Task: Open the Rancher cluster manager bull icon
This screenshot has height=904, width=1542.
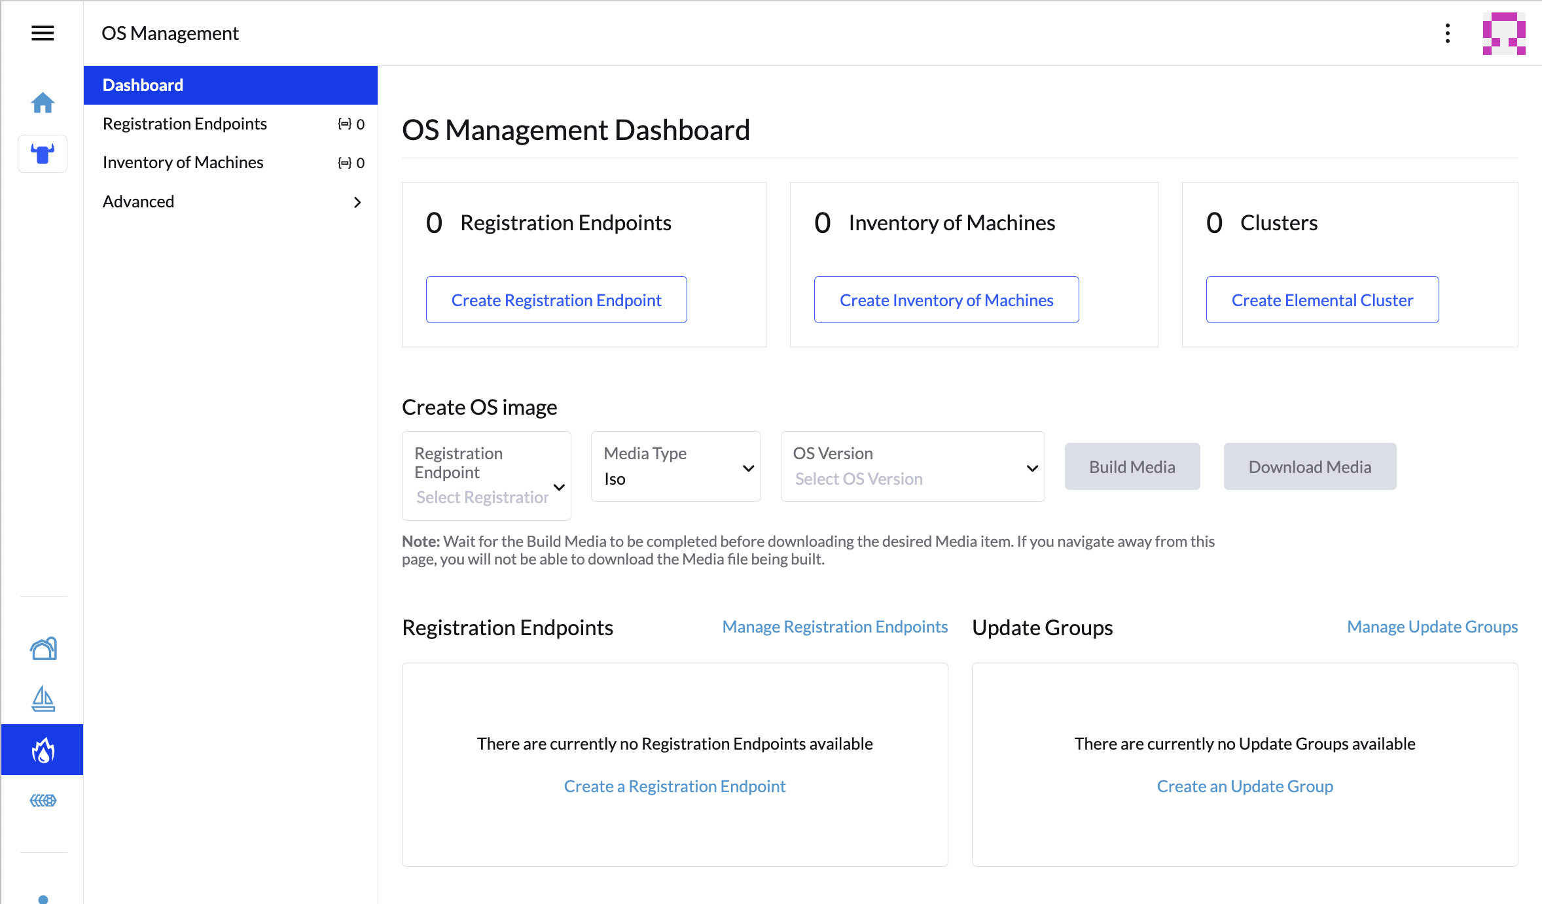Action: click(x=42, y=154)
